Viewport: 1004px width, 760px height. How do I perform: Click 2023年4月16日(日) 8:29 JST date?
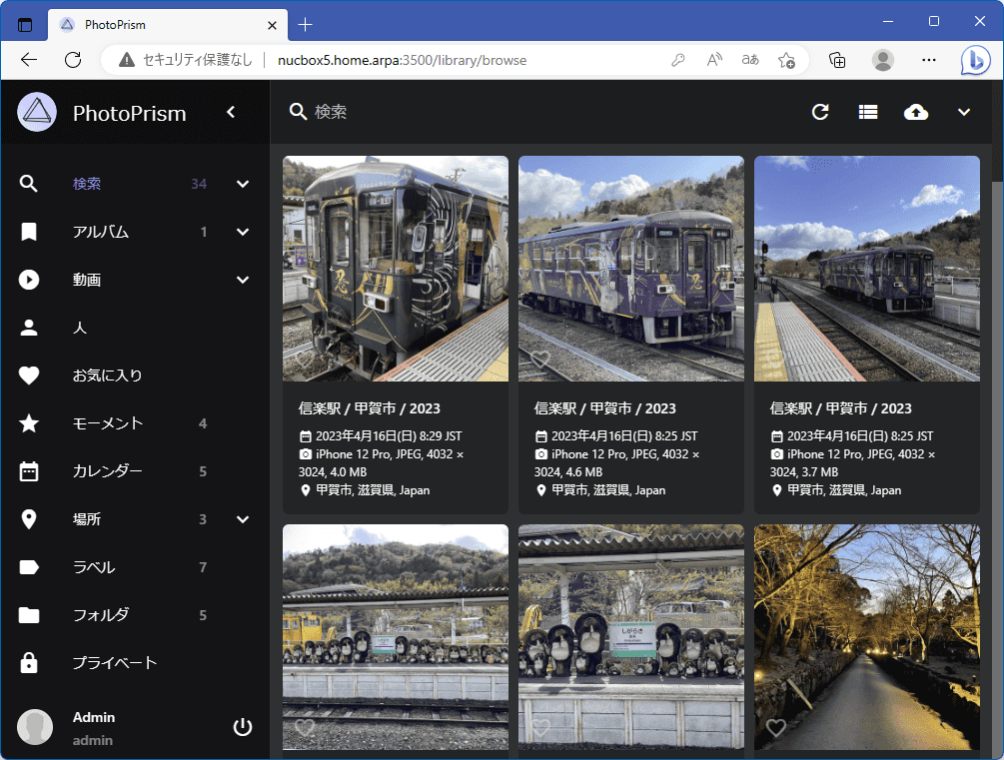[389, 436]
